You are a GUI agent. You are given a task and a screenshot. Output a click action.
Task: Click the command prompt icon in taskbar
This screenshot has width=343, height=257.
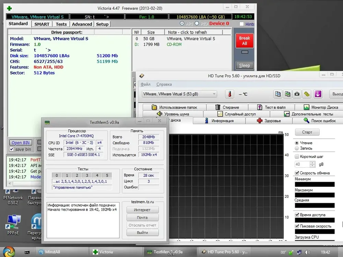(x=27, y=252)
